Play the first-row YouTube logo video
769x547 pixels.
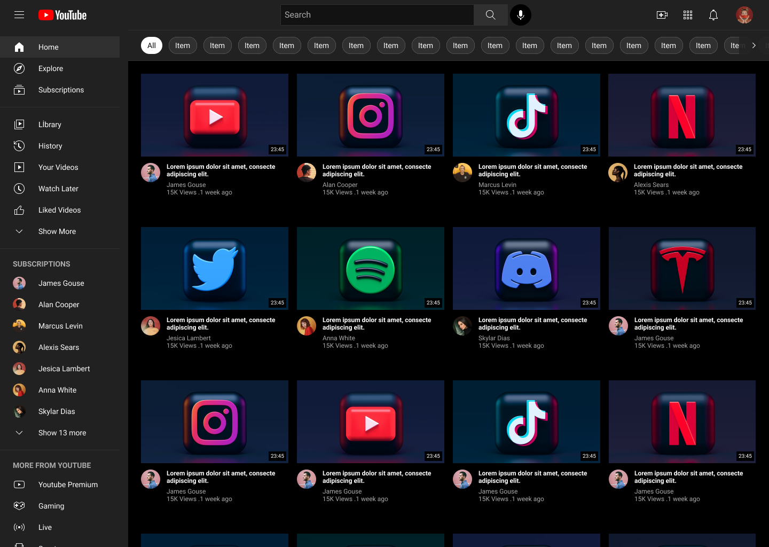pyautogui.click(x=215, y=115)
